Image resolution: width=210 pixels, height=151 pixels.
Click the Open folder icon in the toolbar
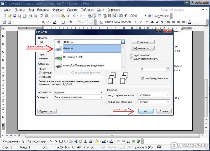[x=10, y=16]
